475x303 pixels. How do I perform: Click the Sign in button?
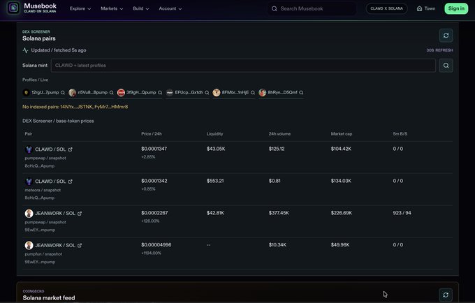pos(456,8)
